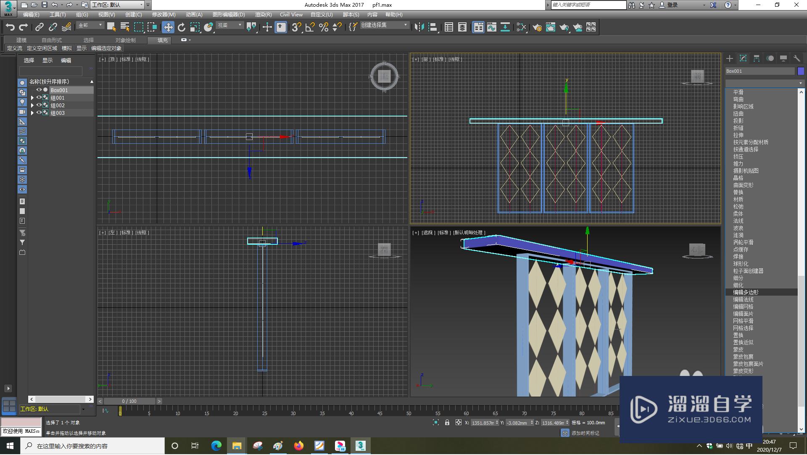This screenshot has height=455, width=807.
Task: Open the selection filter 全部 dropdown
Action: (x=90, y=26)
